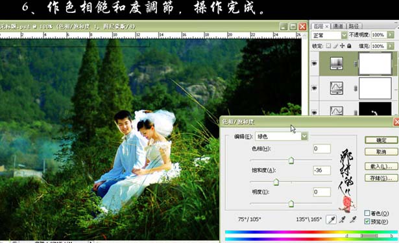The height and width of the screenshot is (243, 399).
Task: Click the mask link icon on Hue/Saturation layer
Action: coord(356,64)
